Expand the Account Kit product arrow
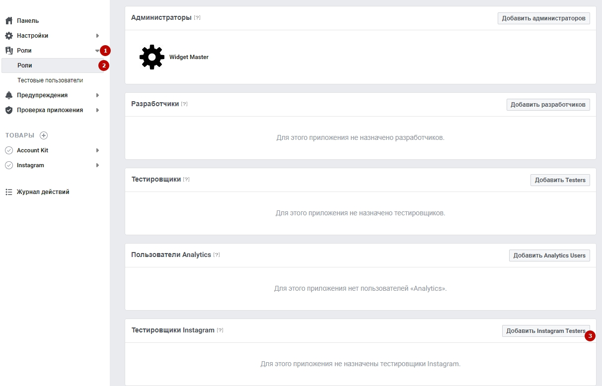This screenshot has height=386, width=602. click(98, 150)
